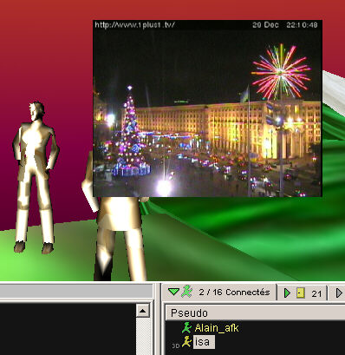Click the green running-man icon beside Alain_afk
Image resolution: width=345 pixels, height=355 pixels.
coord(186,327)
